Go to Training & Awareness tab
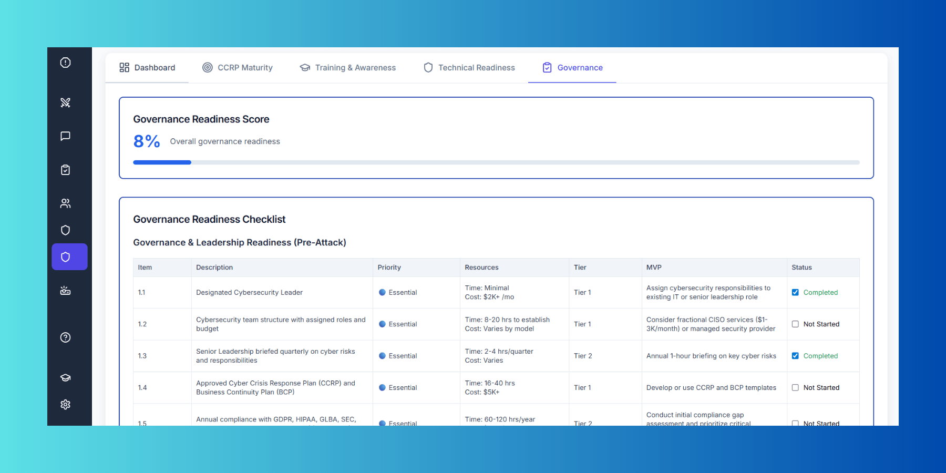Viewport: 946px width, 473px height. click(x=348, y=68)
